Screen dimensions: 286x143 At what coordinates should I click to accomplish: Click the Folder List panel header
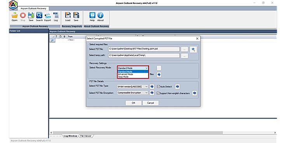coord(29,31)
